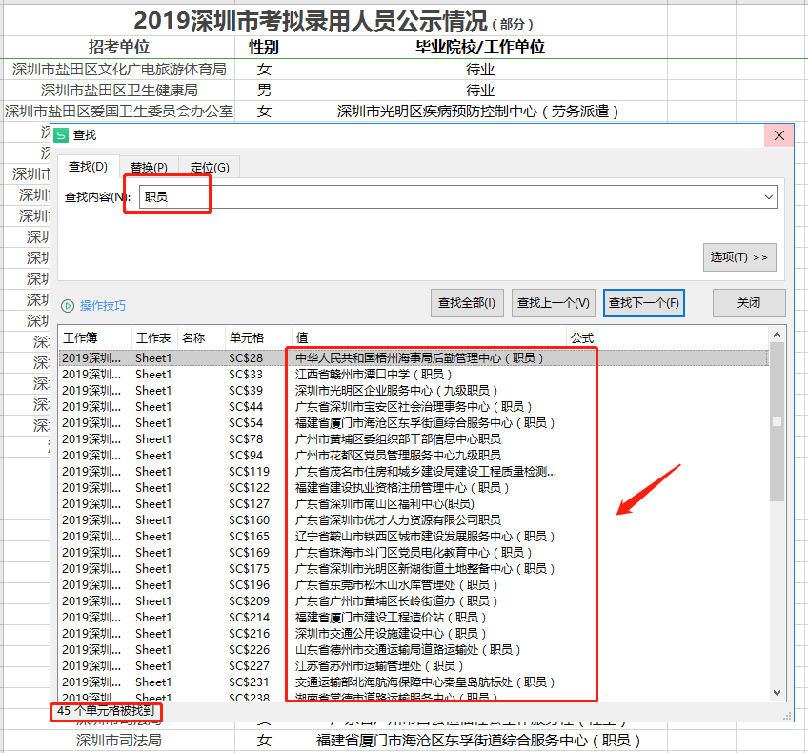This screenshot has height=753, width=808.
Task: Click cell 深圳市光明区疾病预防控制中心（劳务派遣）
Action: (x=478, y=112)
